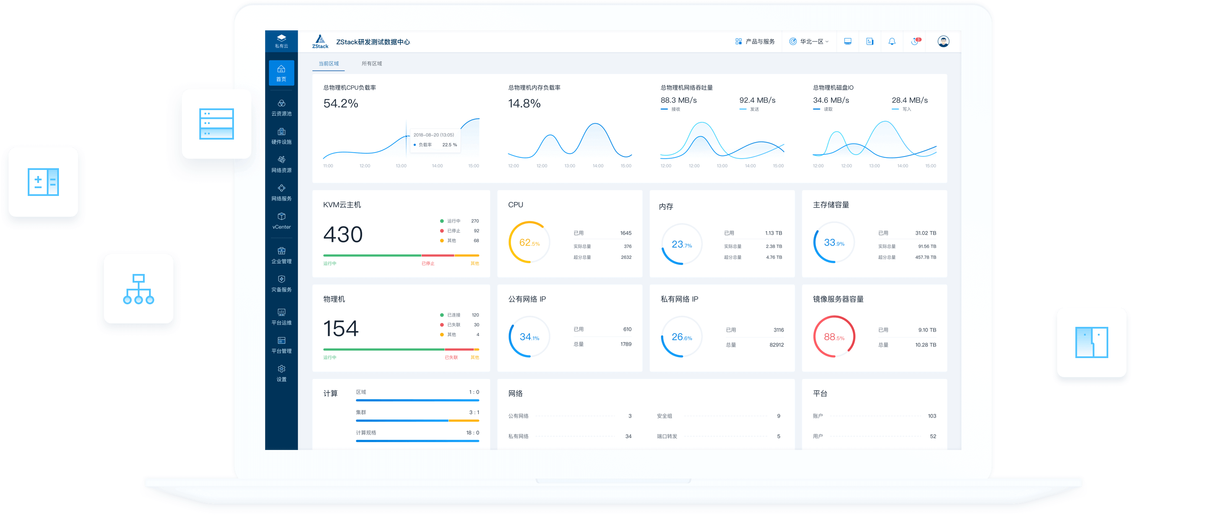Switch to 所有区域 tab
Viewport: 1227px width, 515px height.
coord(372,63)
